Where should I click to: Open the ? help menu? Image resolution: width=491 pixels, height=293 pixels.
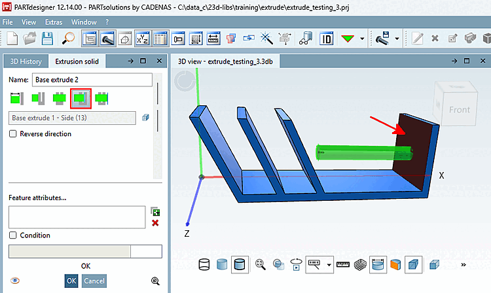(x=107, y=22)
